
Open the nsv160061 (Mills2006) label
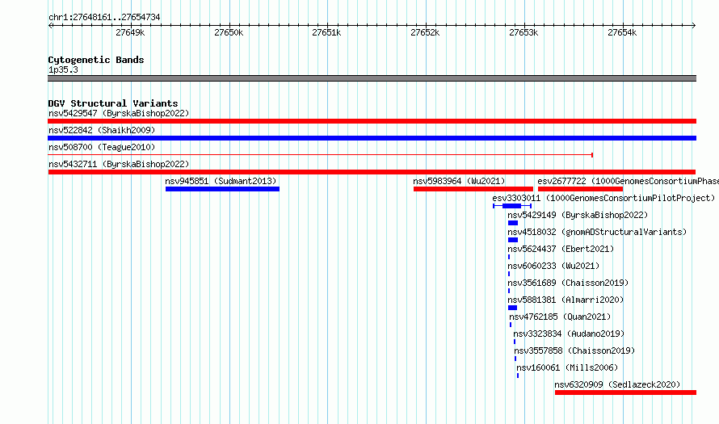pos(567,367)
